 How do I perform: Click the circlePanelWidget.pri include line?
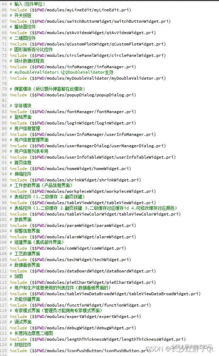click(88, 55)
